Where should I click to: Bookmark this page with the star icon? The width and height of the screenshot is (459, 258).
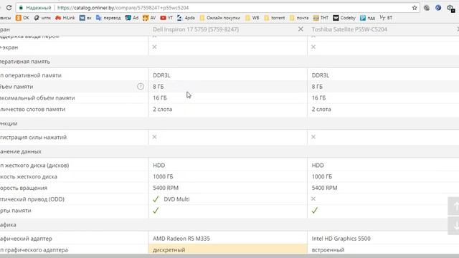[x=415, y=8]
